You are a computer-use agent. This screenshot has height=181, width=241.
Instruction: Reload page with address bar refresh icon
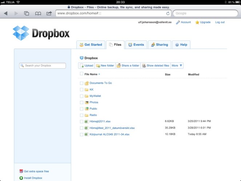pos(168,13)
